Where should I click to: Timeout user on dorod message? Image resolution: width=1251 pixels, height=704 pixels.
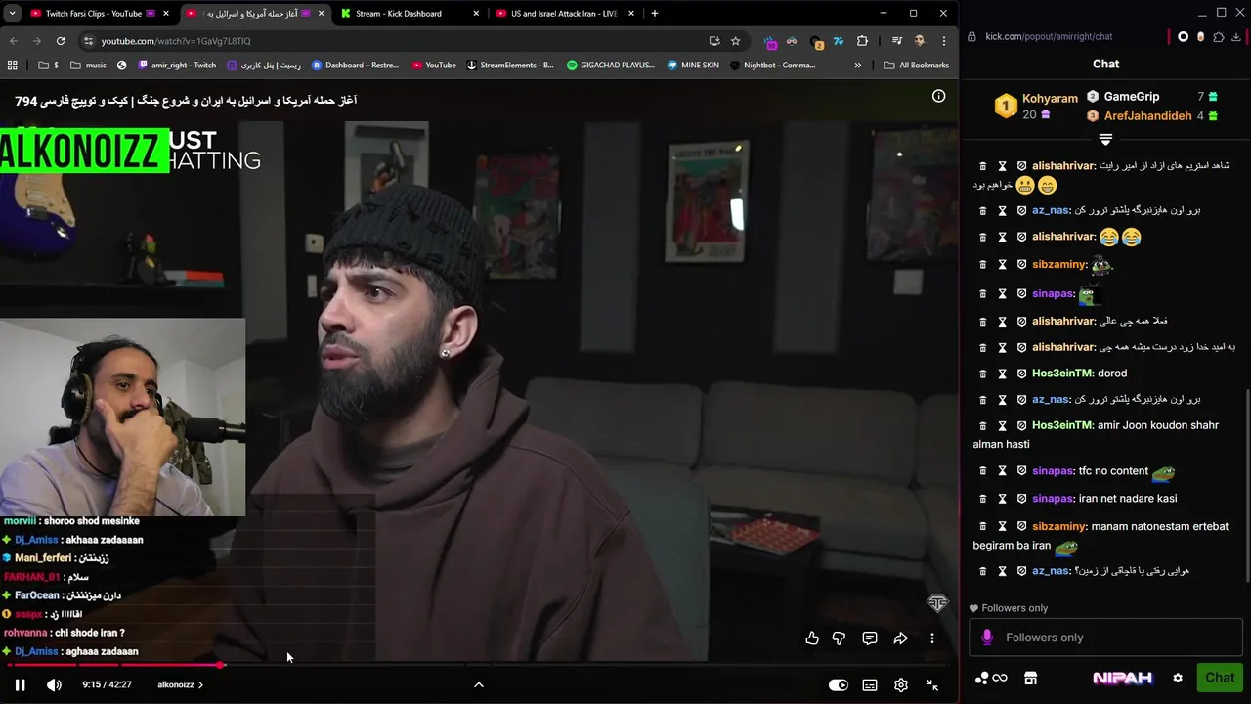pos(1002,374)
